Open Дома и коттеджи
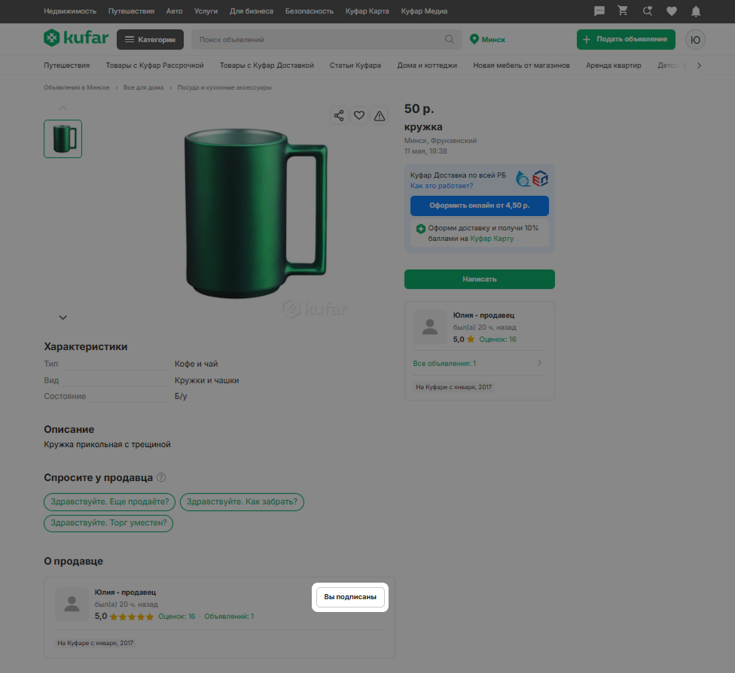The height and width of the screenshot is (673, 735). (x=427, y=65)
